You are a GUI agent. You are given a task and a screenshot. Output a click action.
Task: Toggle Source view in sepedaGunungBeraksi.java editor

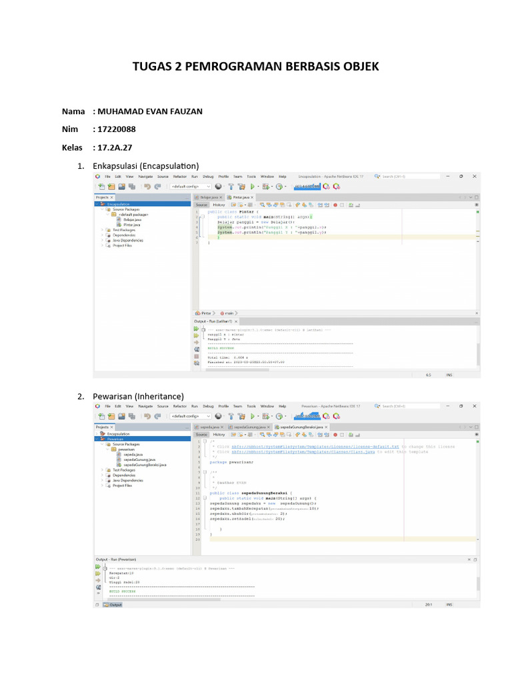click(x=201, y=434)
